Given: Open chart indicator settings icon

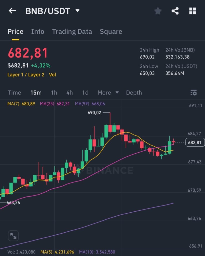Looking at the screenshot, I should pos(193,92).
